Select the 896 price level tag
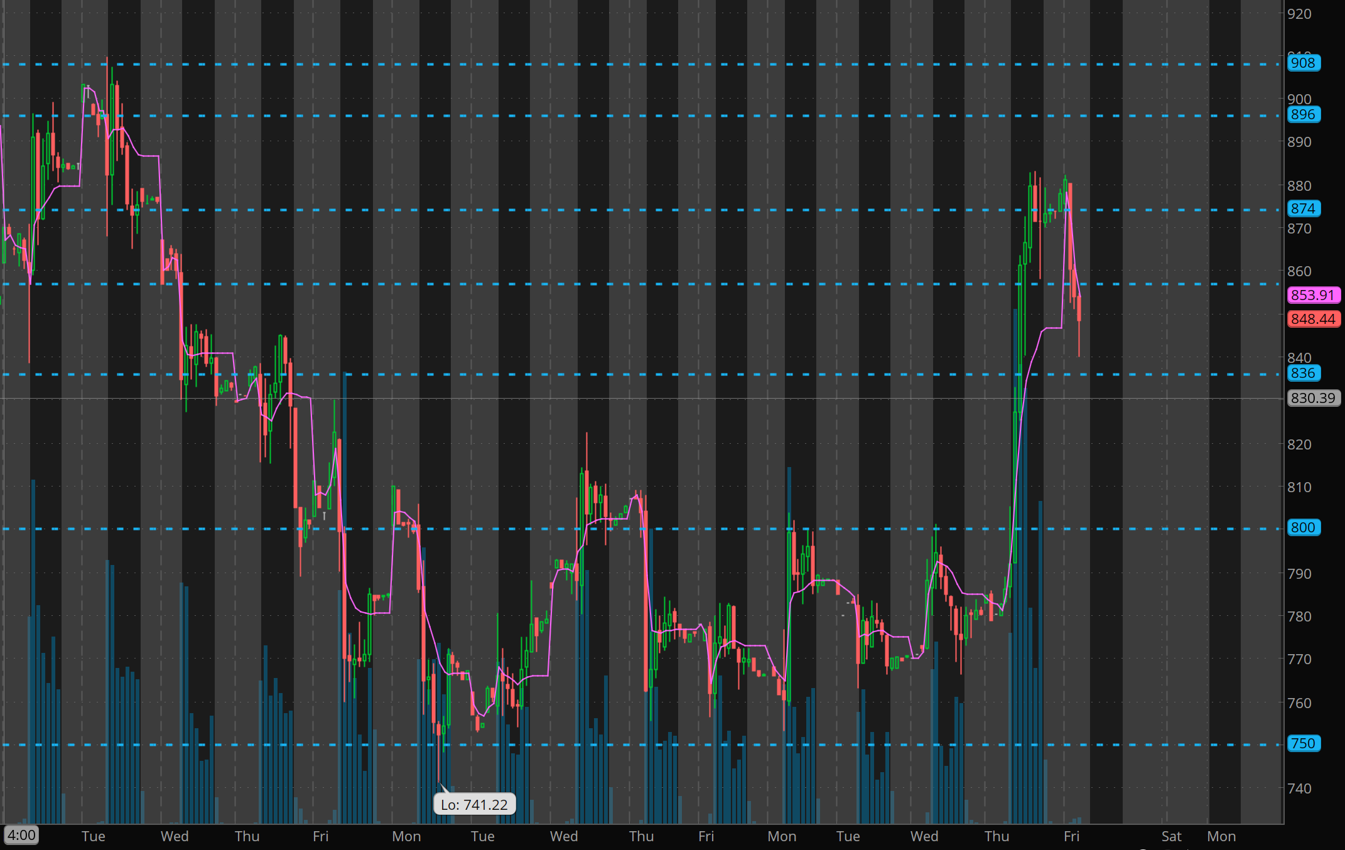Screen dimensions: 1345x850 click(x=1303, y=115)
